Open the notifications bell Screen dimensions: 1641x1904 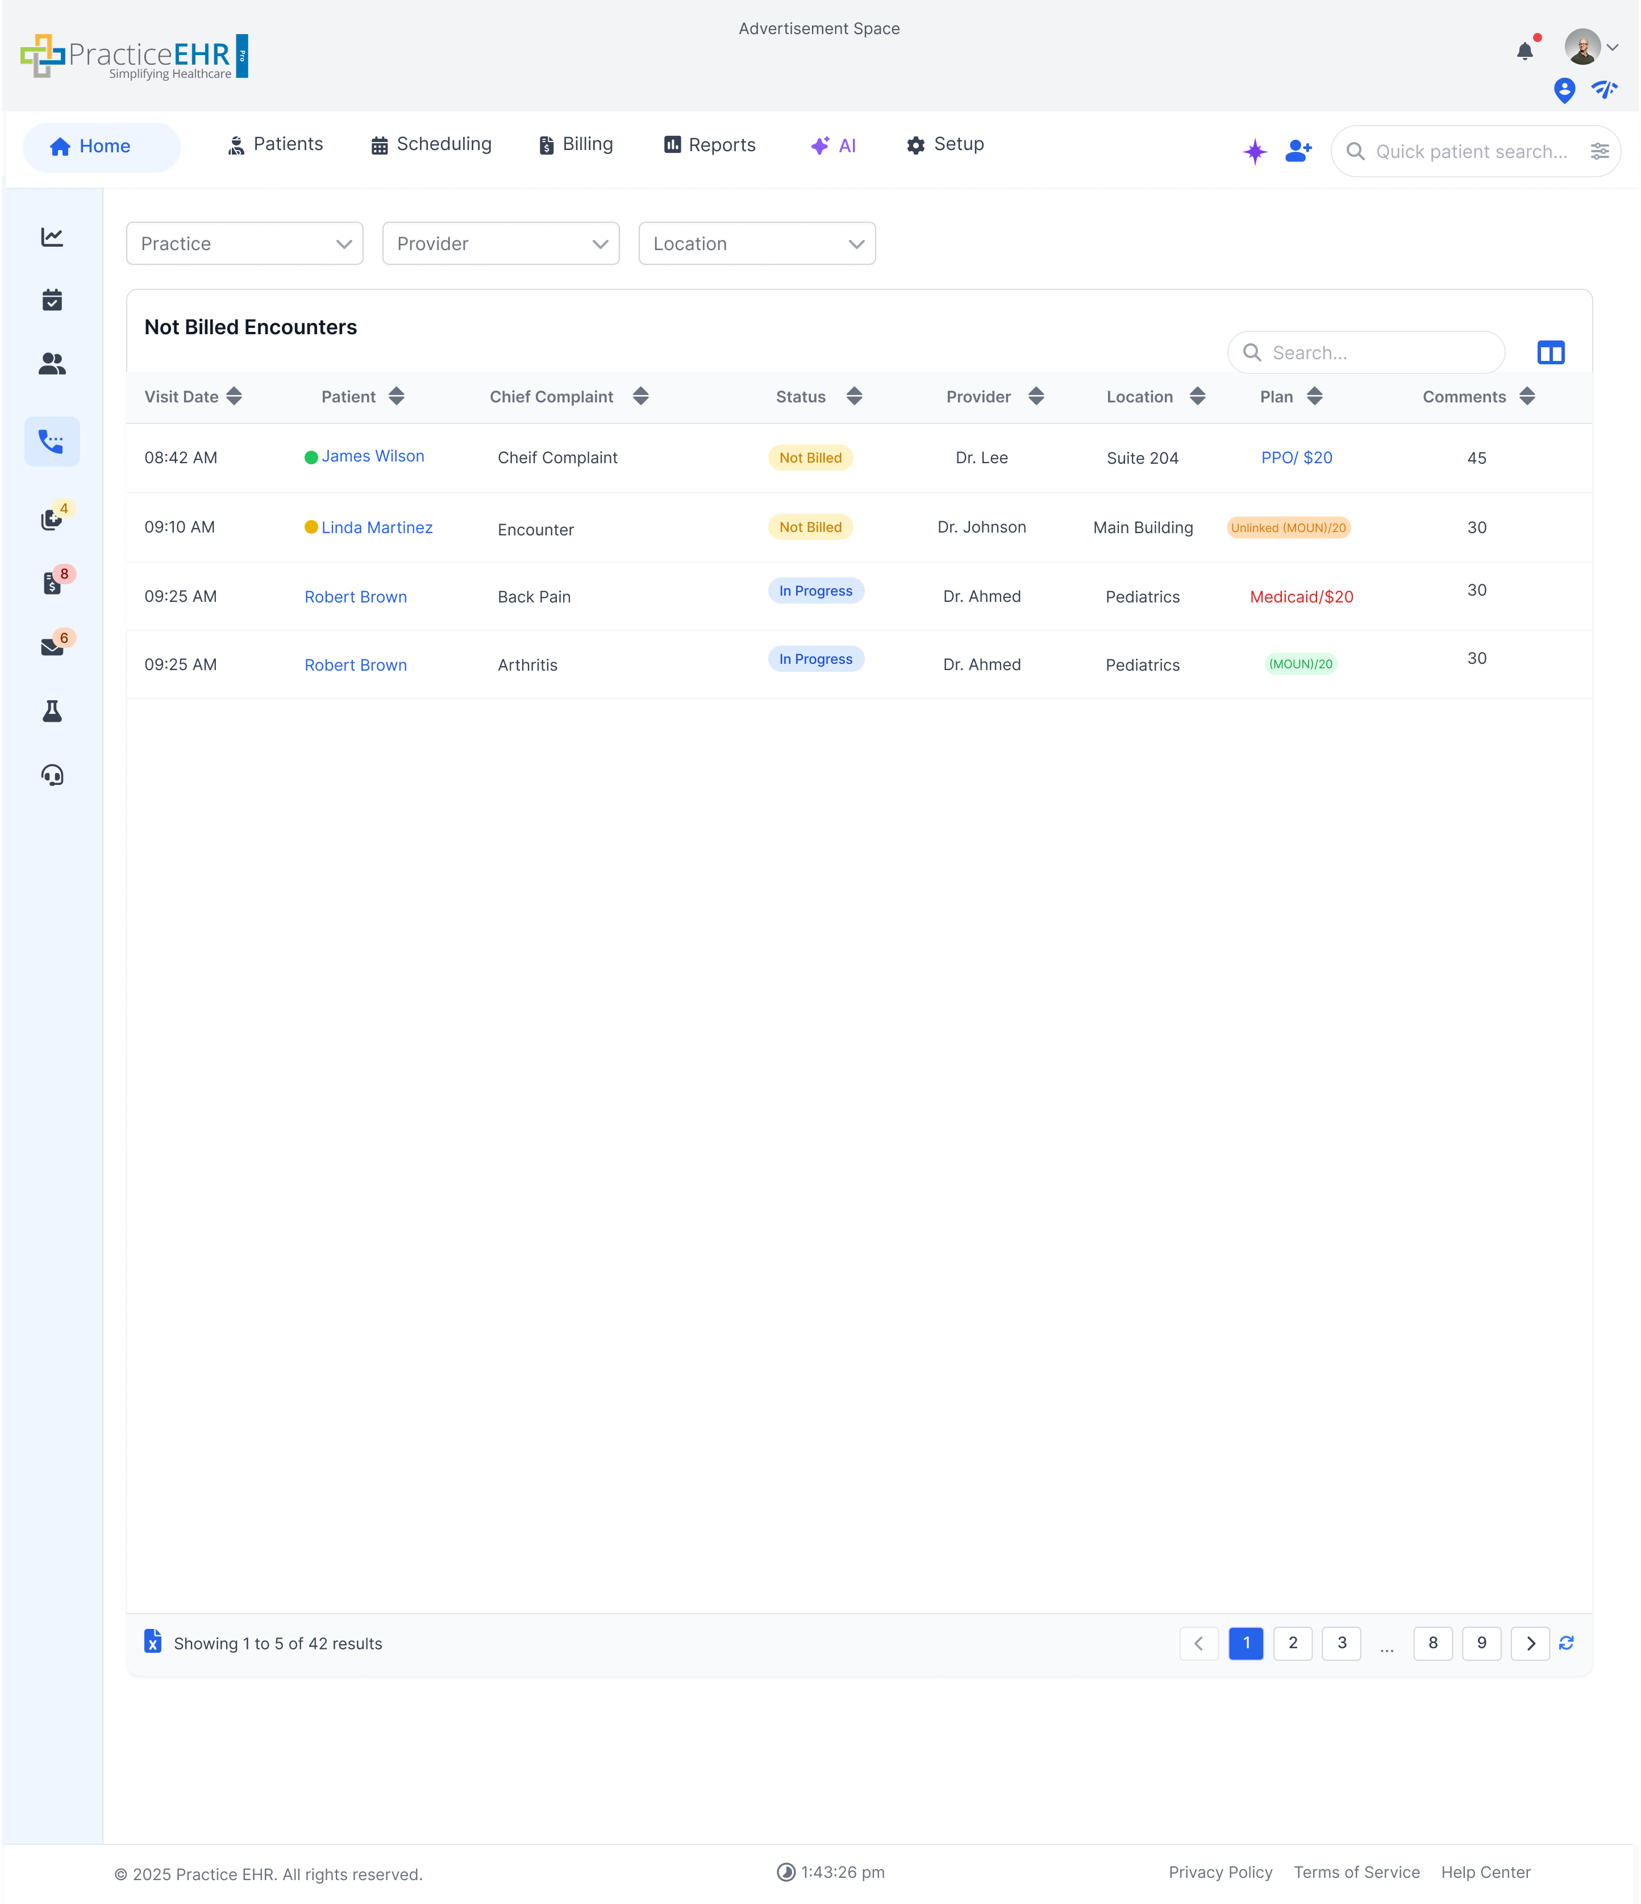1525,52
